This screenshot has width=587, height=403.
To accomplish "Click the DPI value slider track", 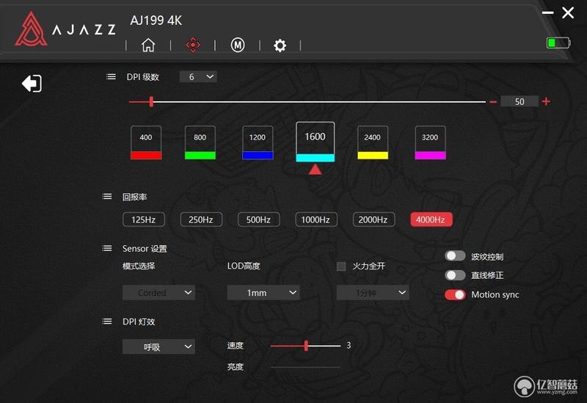I will pos(307,101).
